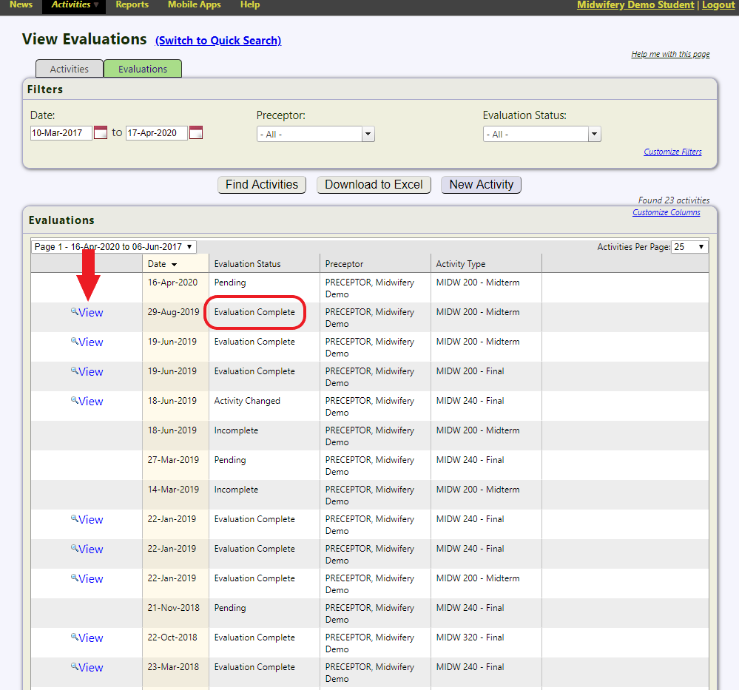
Task: Open the Reports menu item
Action: (x=132, y=4)
